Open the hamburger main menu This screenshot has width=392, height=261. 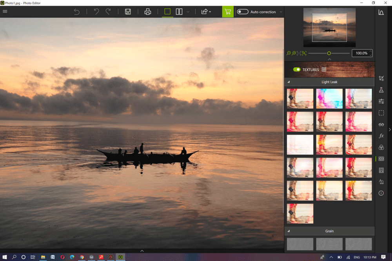coord(5,11)
